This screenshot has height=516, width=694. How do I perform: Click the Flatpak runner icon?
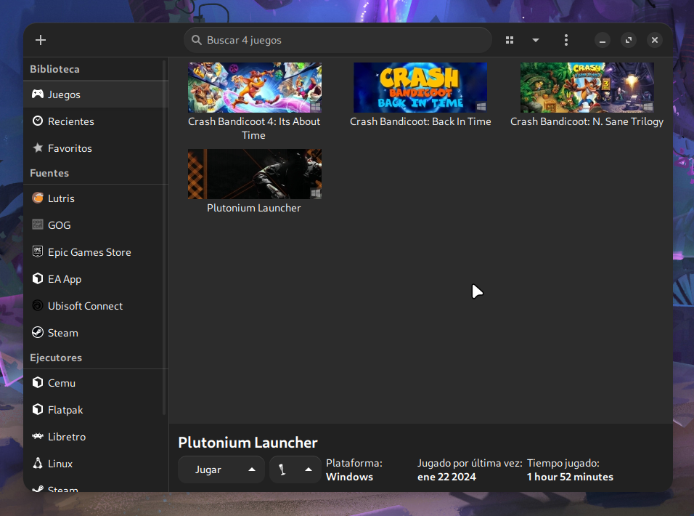pyautogui.click(x=38, y=409)
